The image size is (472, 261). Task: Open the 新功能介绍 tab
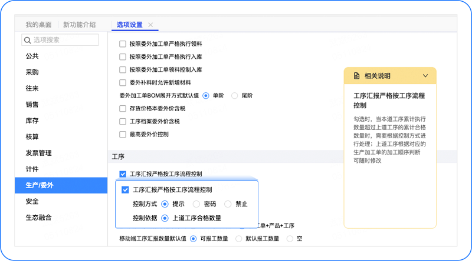pyautogui.click(x=79, y=25)
